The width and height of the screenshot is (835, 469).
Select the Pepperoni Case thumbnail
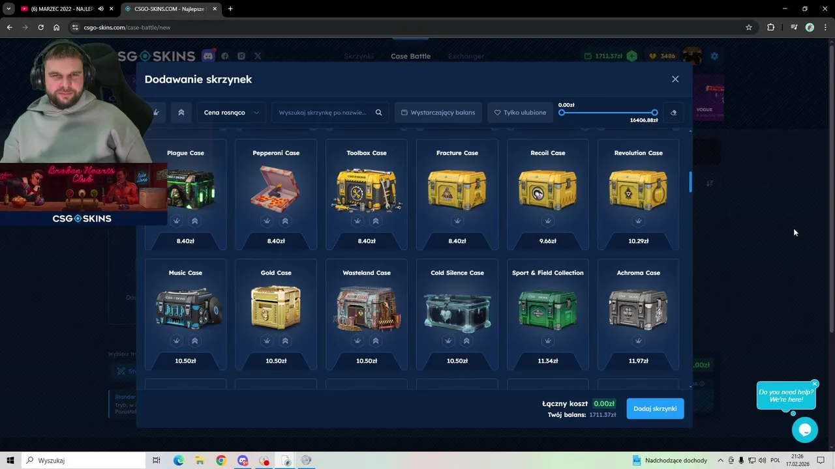click(276, 188)
